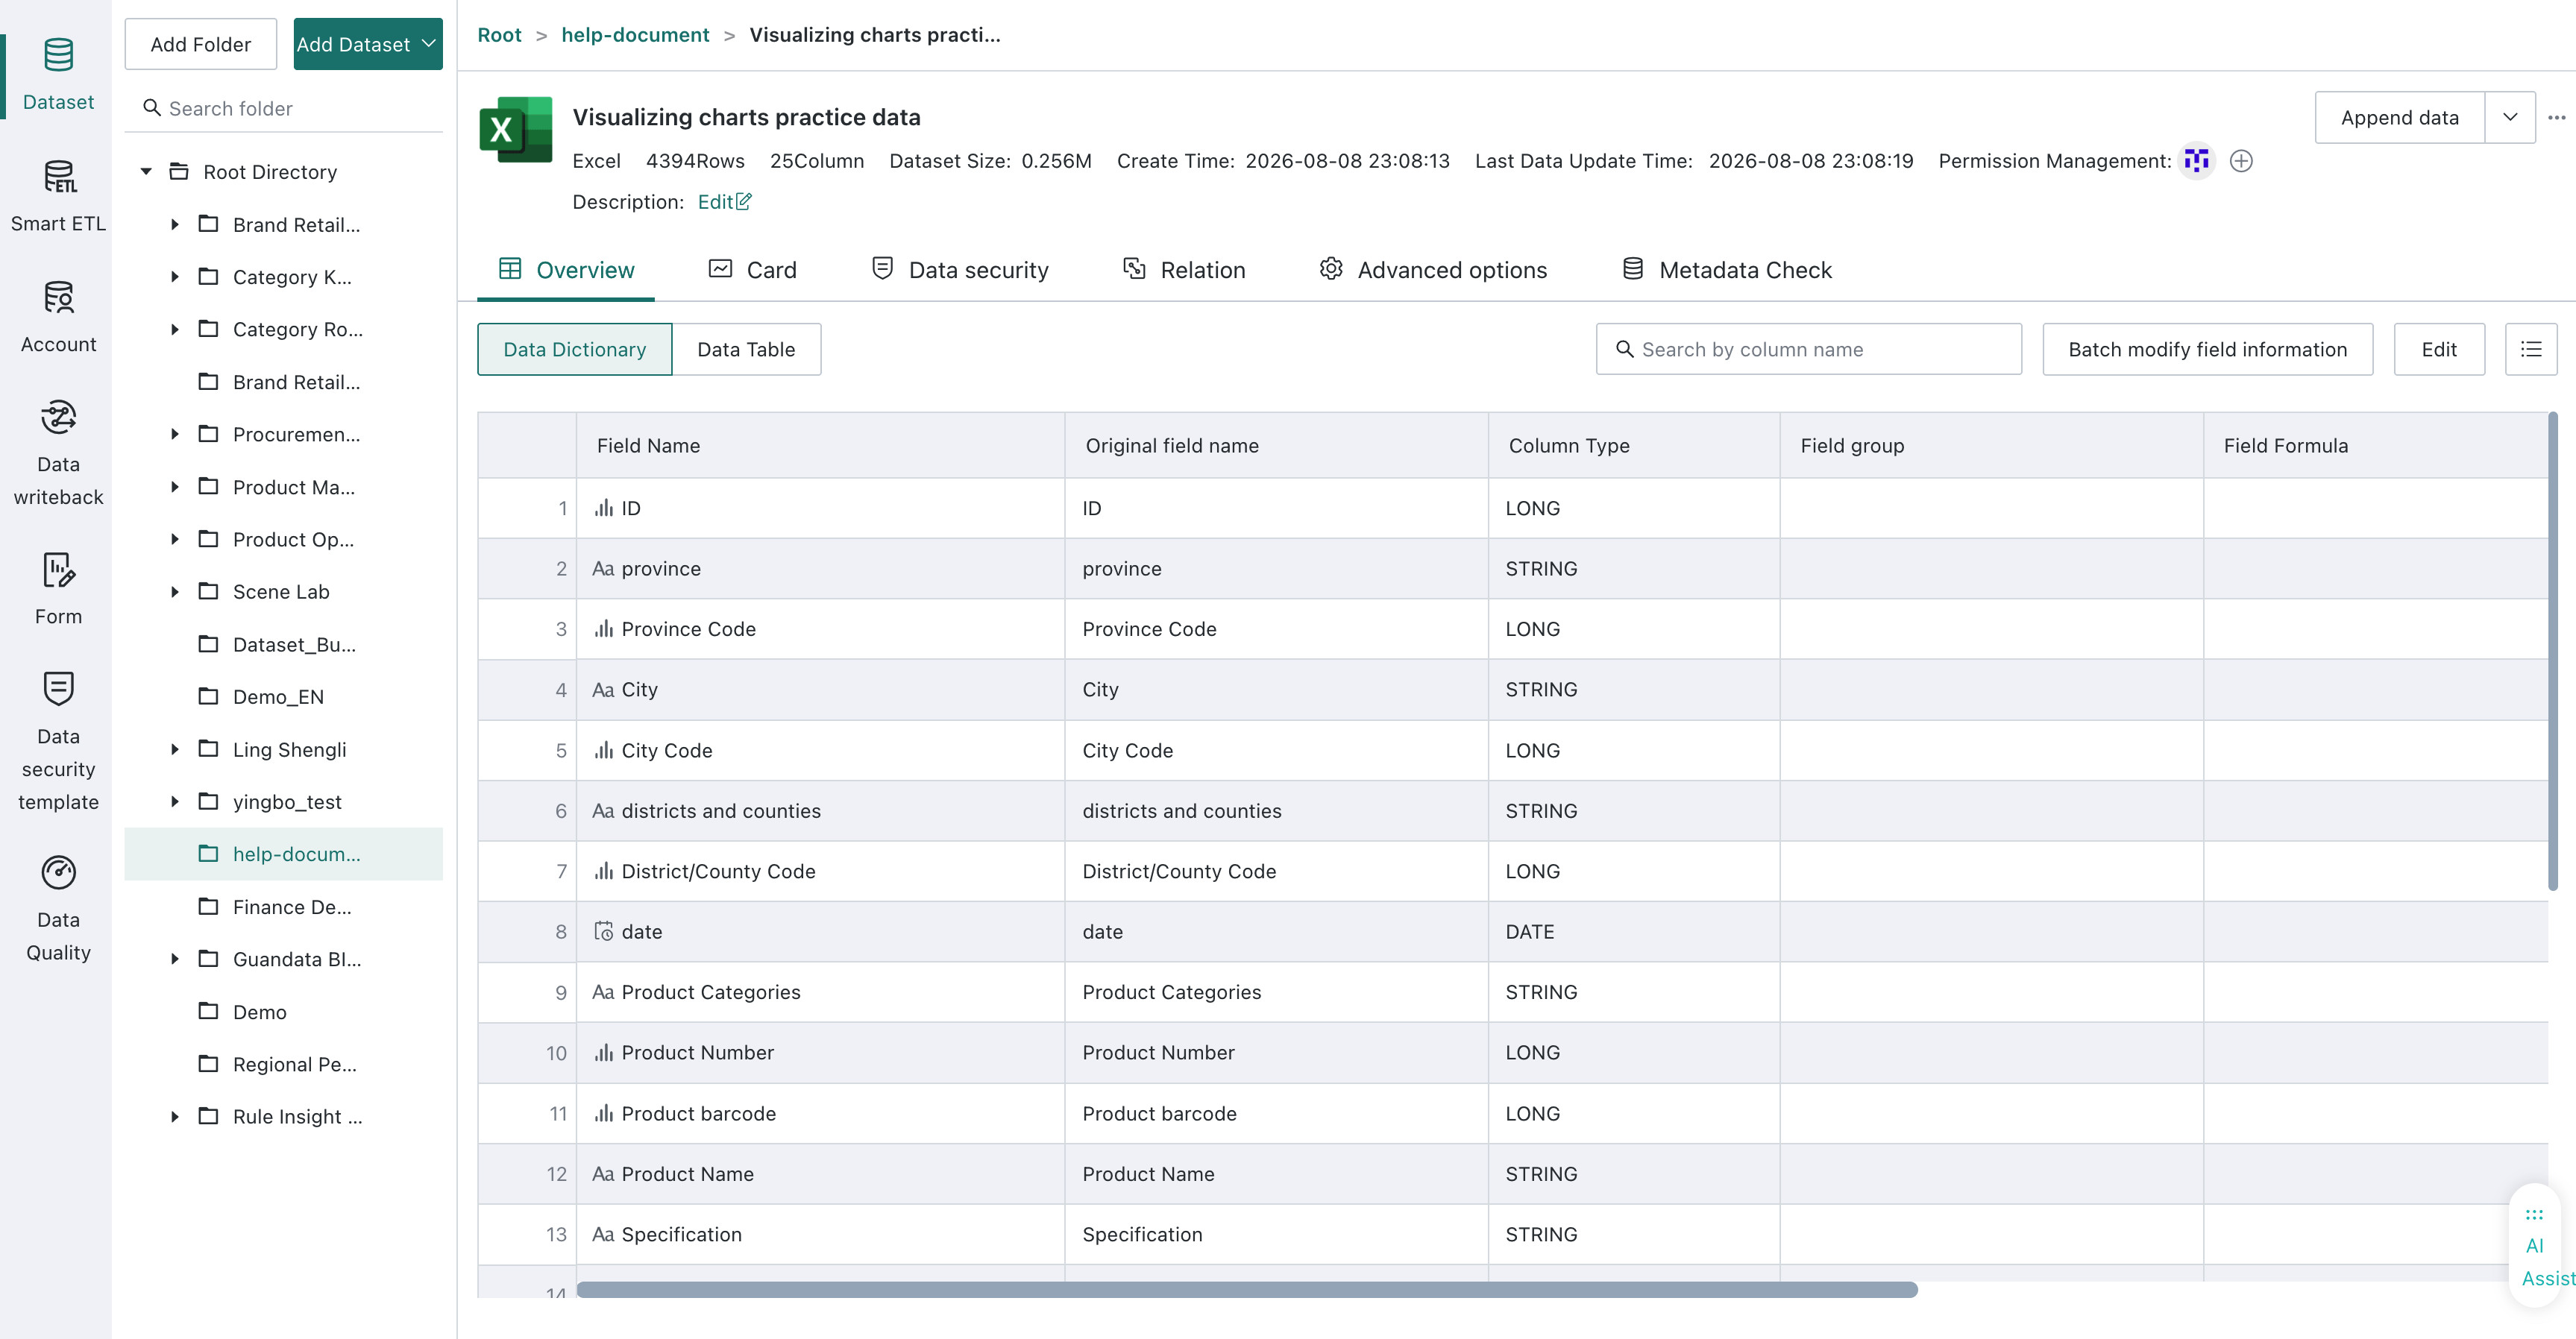The image size is (2576, 1339).
Task: Click the folder icon of Demo_EN
Action: pyautogui.click(x=208, y=697)
